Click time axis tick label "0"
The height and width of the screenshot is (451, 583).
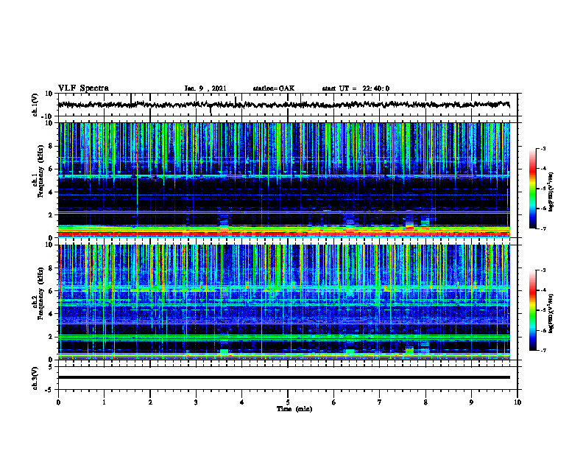[x=58, y=402]
